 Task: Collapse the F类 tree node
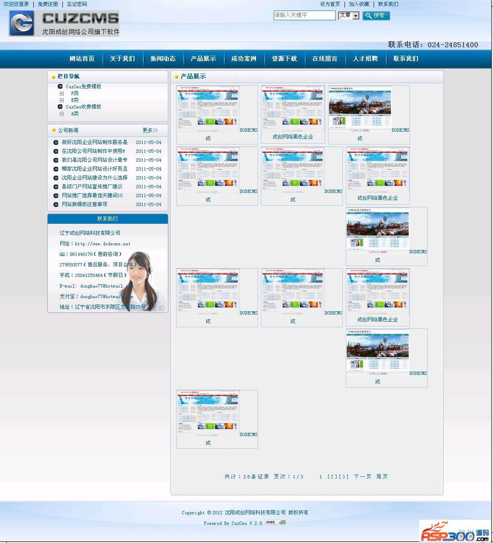click(62, 93)
